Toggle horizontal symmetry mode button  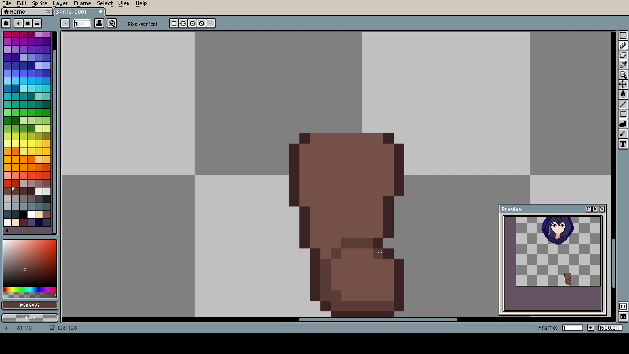point(174,23)
